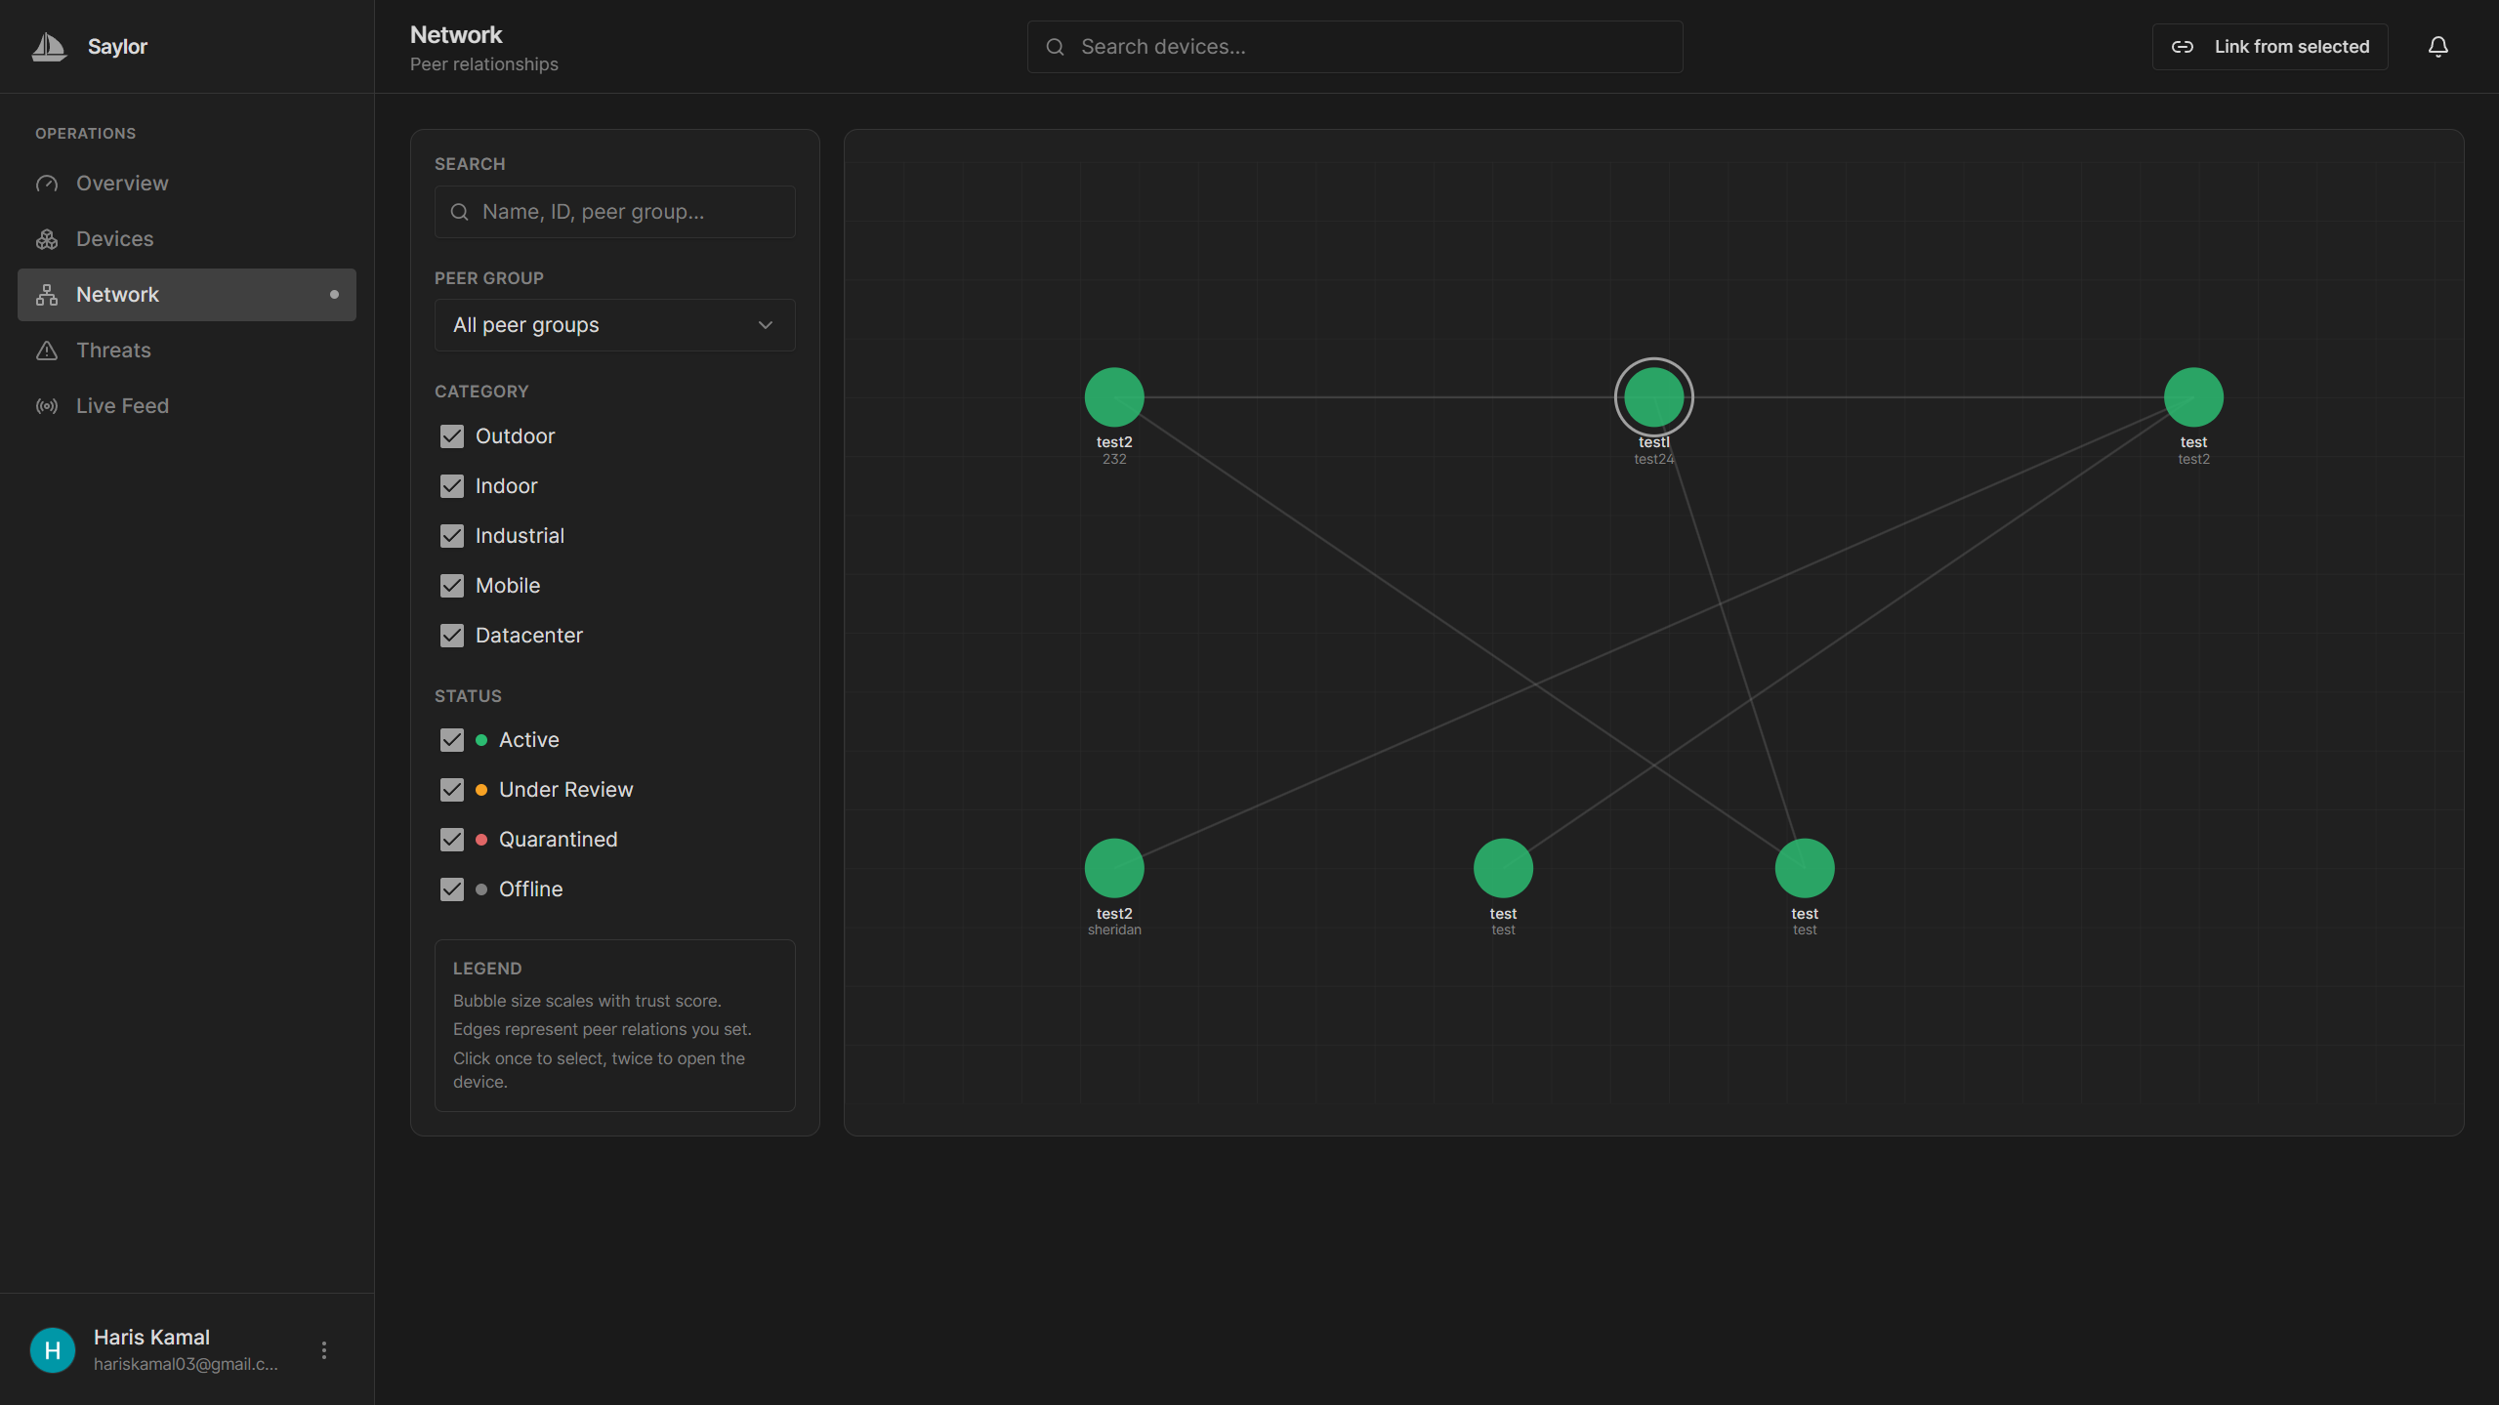Click the Link from selected button

click(x=2270, y=47)
